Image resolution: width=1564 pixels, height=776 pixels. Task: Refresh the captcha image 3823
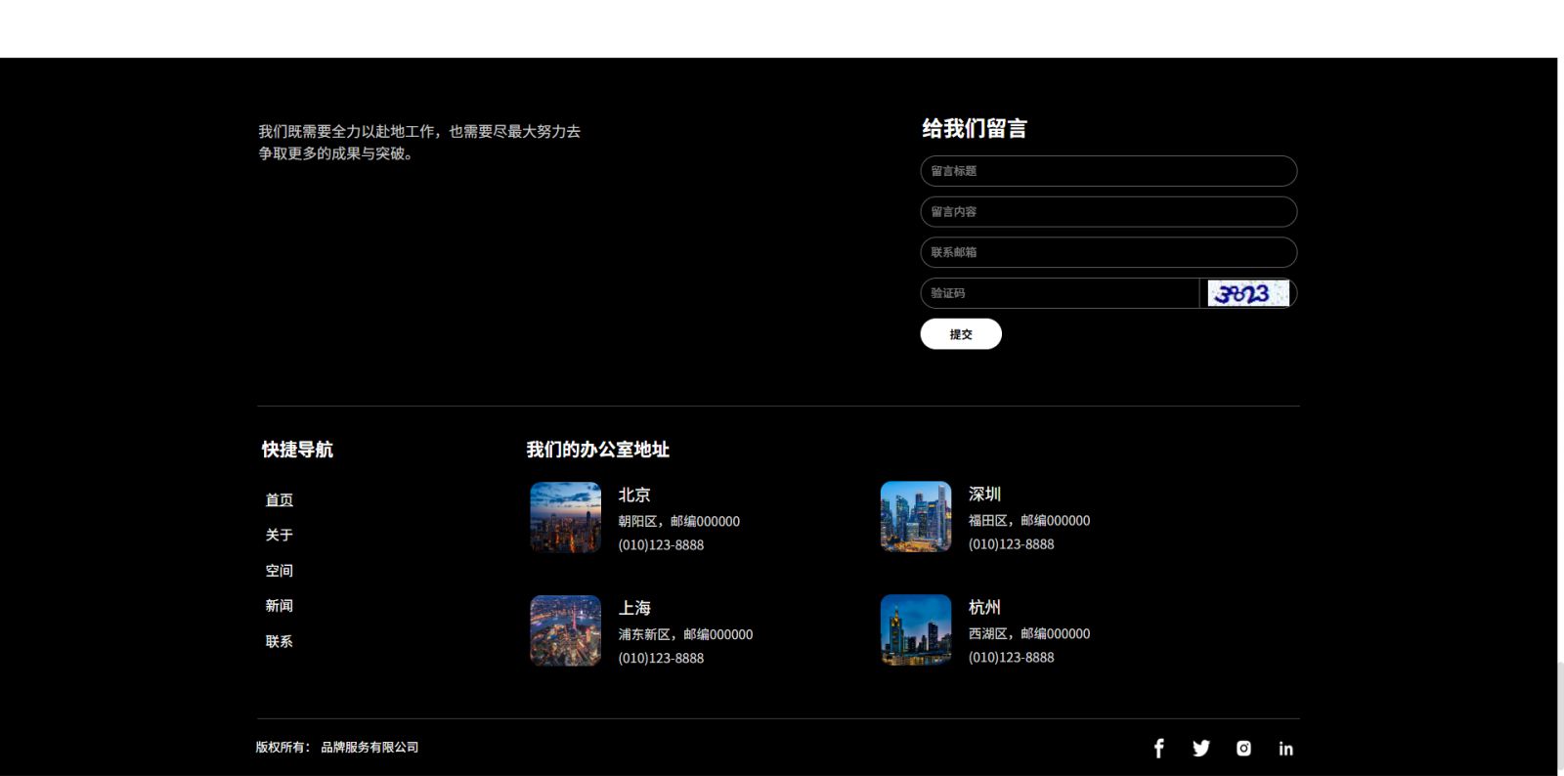(1248, 293)
